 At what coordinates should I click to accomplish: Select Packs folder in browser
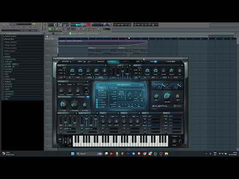[x=7, y=77]
